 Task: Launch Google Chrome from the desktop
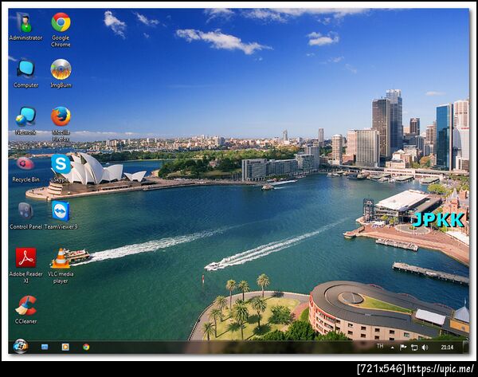(x=61, y=29)
